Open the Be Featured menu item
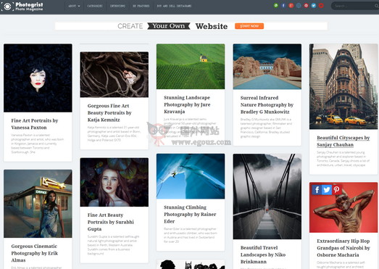This screenshot has height=269, width=379. click(x=141, y=6)
